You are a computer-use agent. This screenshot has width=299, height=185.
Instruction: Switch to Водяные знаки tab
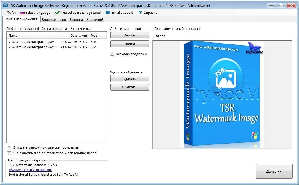54,20
